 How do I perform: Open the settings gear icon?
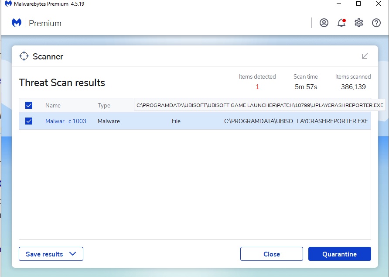(359, 23)
